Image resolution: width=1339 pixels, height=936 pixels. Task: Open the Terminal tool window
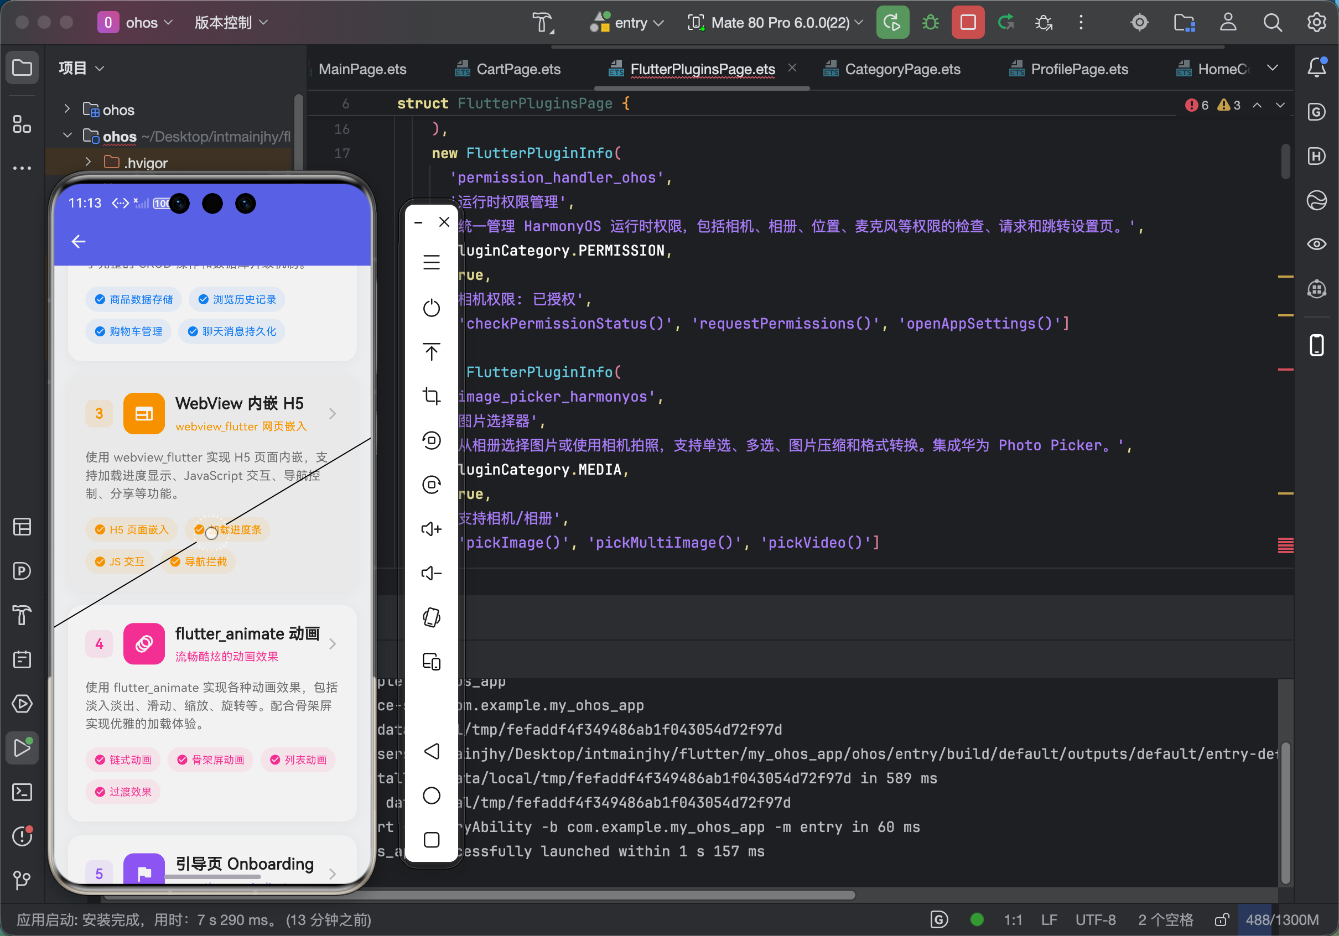(22, 792)
